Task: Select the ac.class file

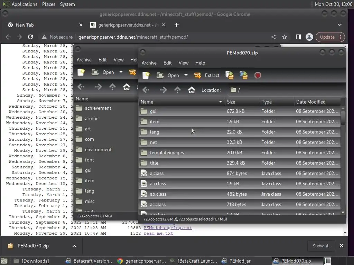Action: (x=239, y=205)
